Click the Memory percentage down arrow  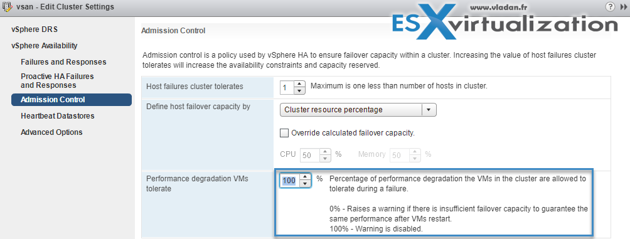[415, 159]
